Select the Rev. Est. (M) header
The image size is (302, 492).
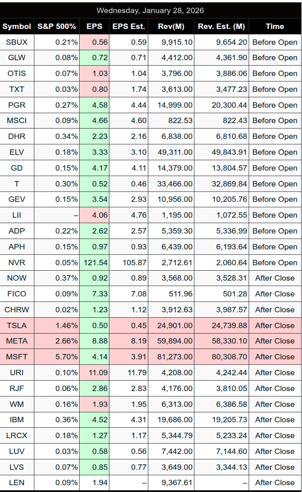(x=222, y=26)
